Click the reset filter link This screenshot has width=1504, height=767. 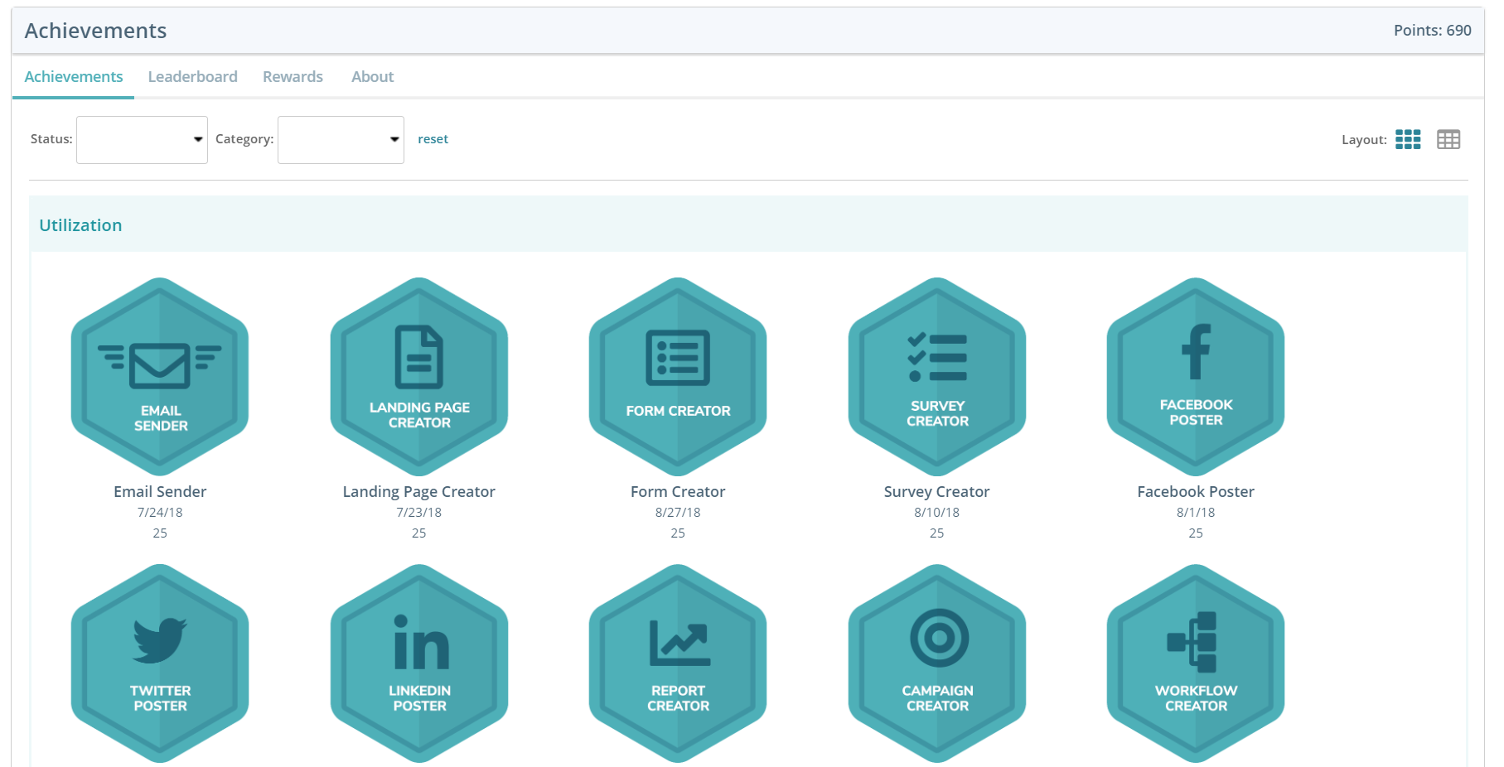coord(433,139)
